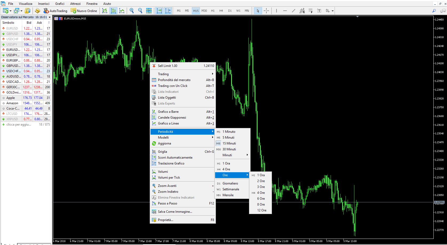Image resolution: width=447 pixels, height=245 pixels.
Task: Toggle Traslazione Grafico option
Action: pyautogui.click(x=183, y=163)
